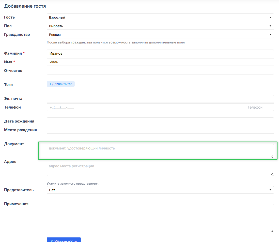Focus the empty Отчество input field
279x242 pixels.
pos(160,71)
